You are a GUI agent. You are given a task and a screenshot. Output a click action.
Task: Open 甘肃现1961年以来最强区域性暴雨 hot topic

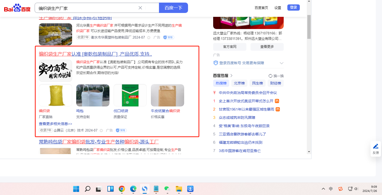[x=246, y=109]
